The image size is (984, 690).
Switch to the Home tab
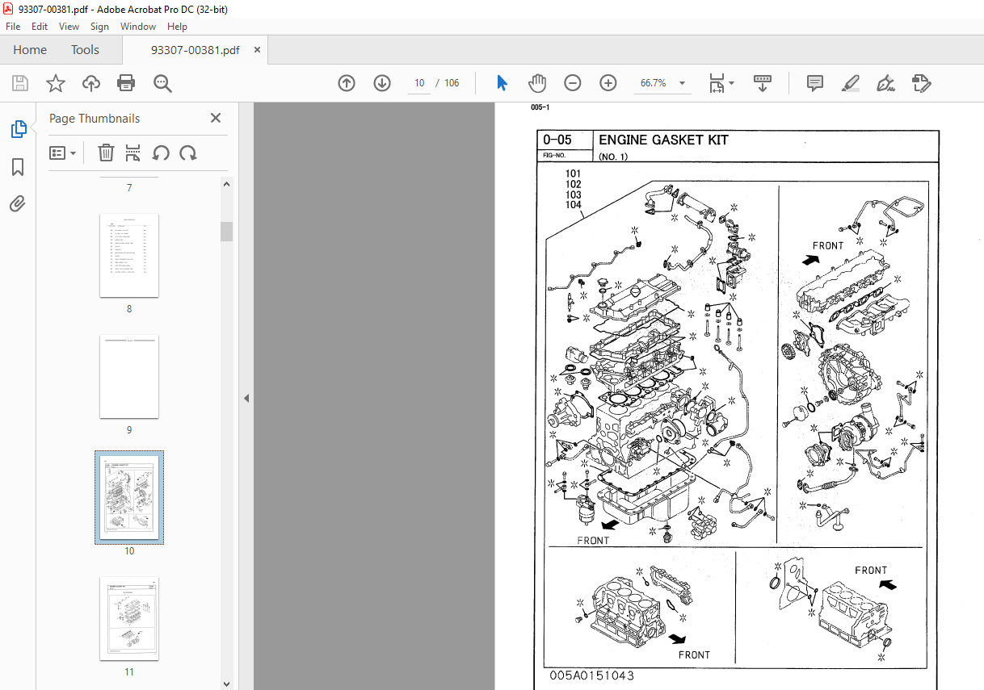click(x=30, y=50)
